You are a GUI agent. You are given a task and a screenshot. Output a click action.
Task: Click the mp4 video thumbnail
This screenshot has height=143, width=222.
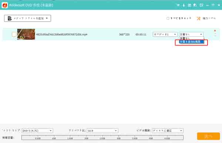(x=26, y=34)
